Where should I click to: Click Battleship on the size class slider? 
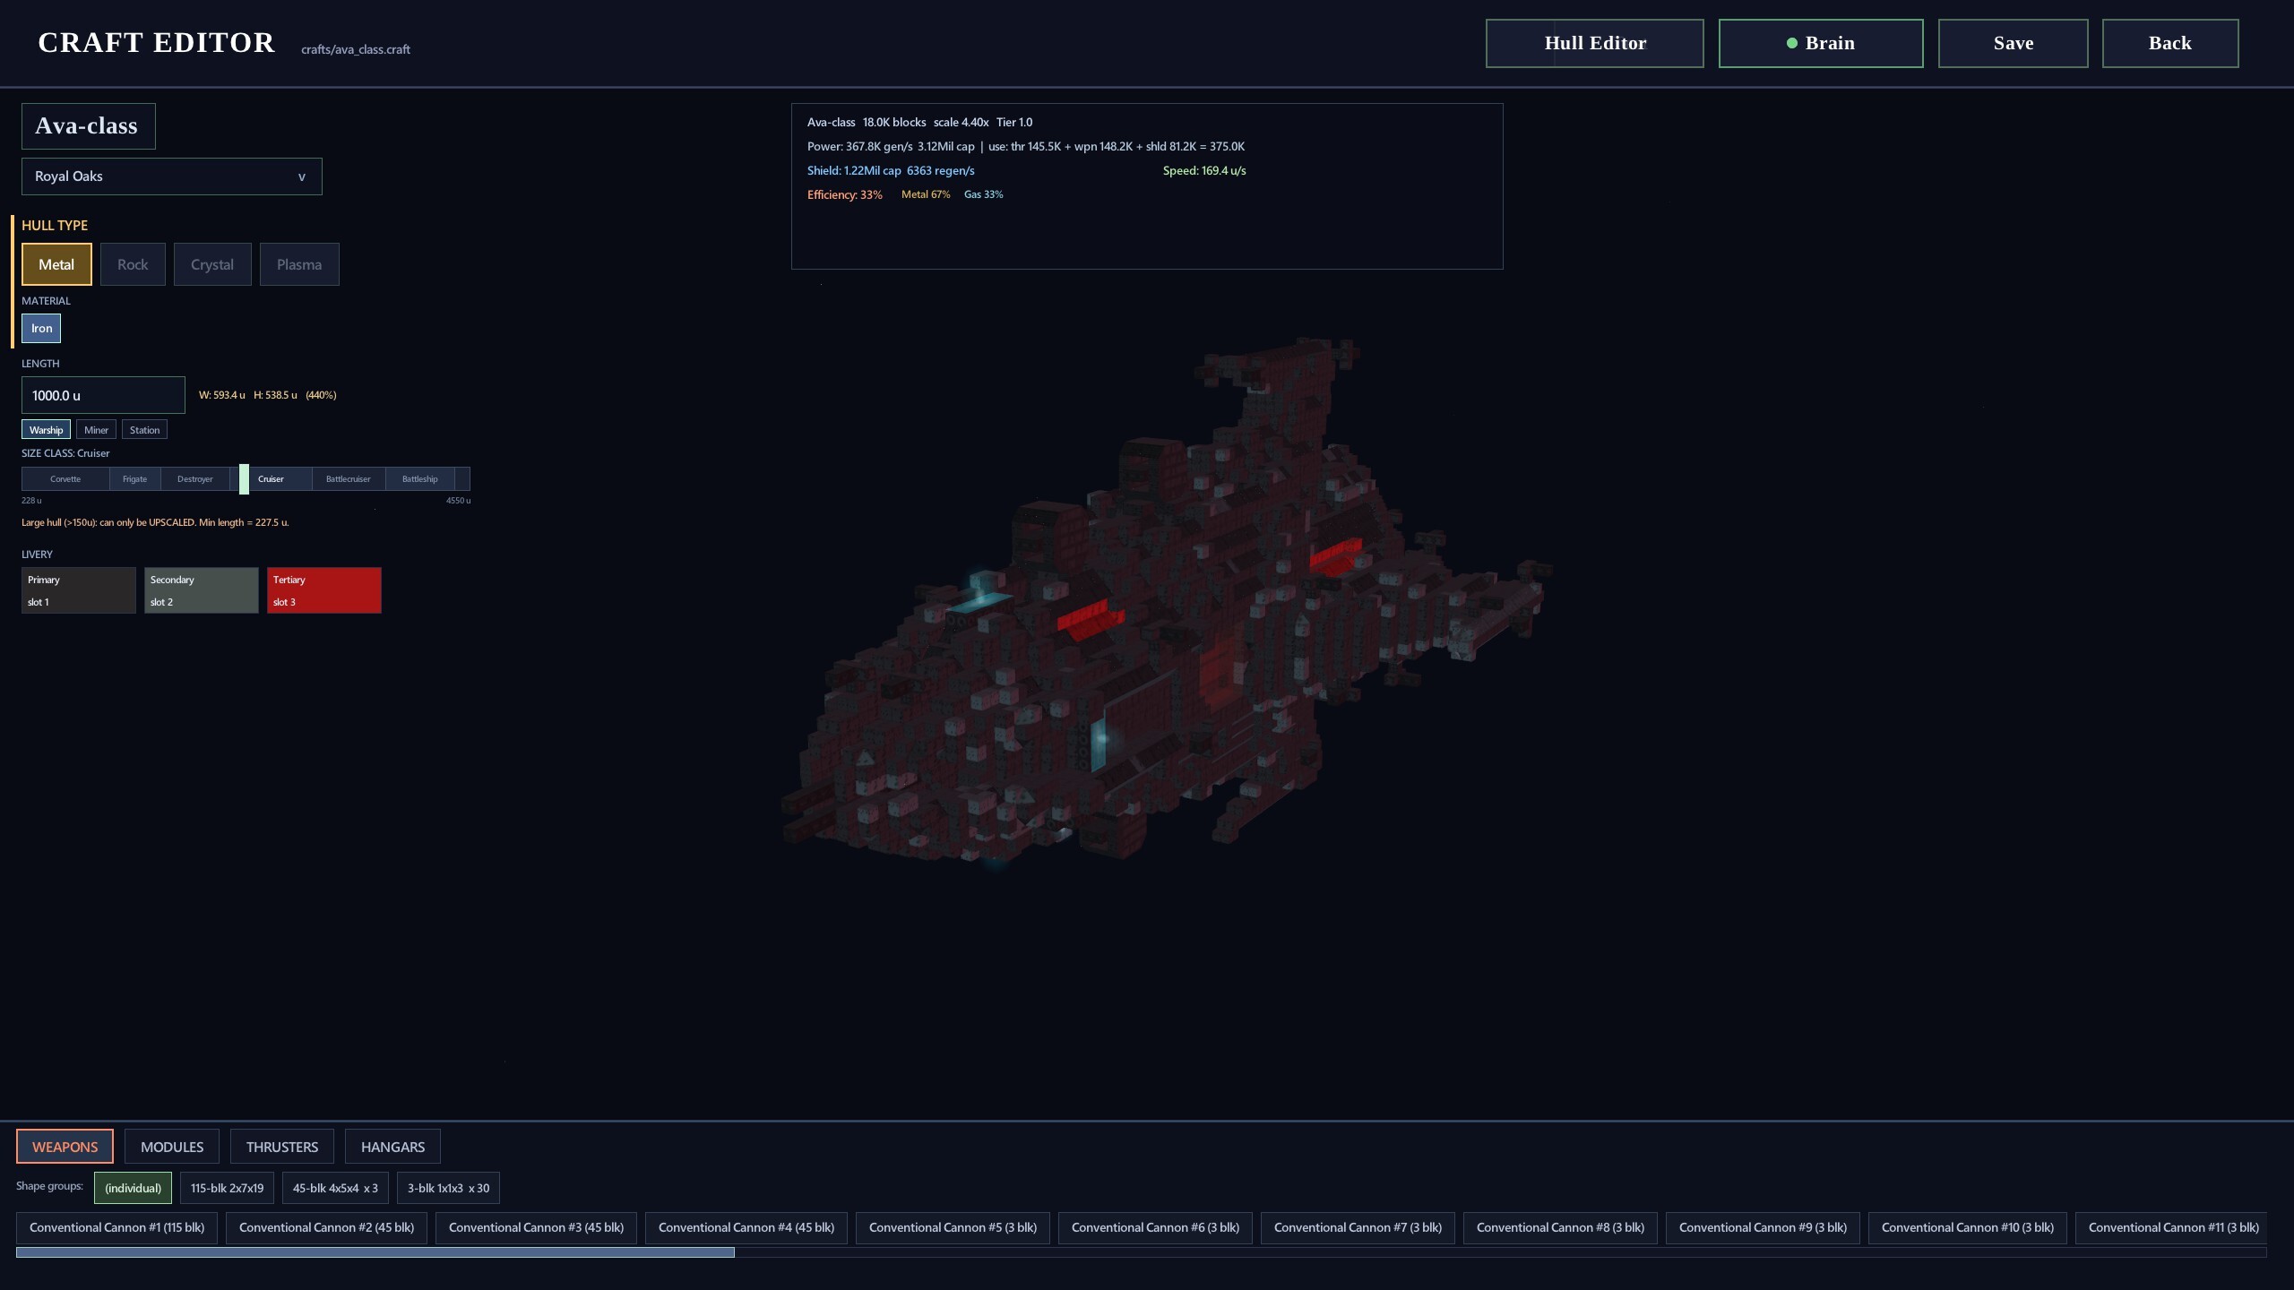point(420,479)
